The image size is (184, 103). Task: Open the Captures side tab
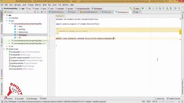tap(1, 42)
